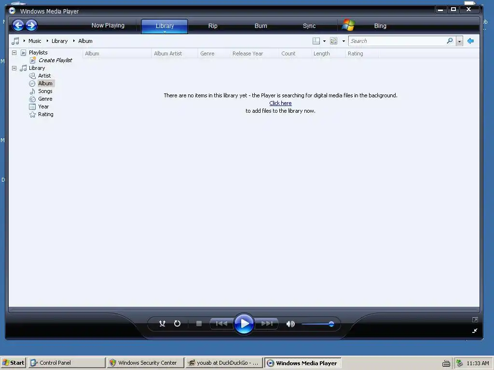Click the music note icon in breadcrumb bar
This screenshot has width=494, height=370.
[15, 41]
